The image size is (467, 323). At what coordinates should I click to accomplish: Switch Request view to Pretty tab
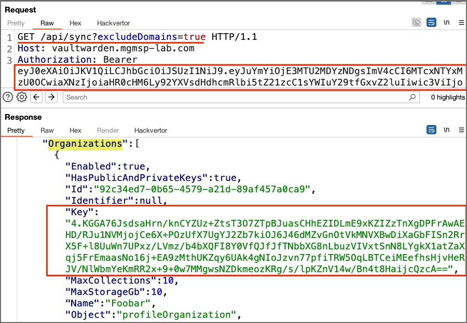(16, 23)
